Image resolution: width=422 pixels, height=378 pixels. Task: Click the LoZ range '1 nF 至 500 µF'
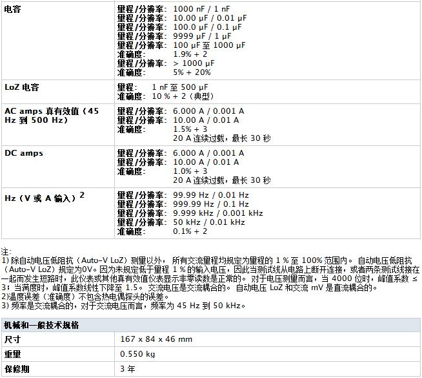(x=180, y=87)
